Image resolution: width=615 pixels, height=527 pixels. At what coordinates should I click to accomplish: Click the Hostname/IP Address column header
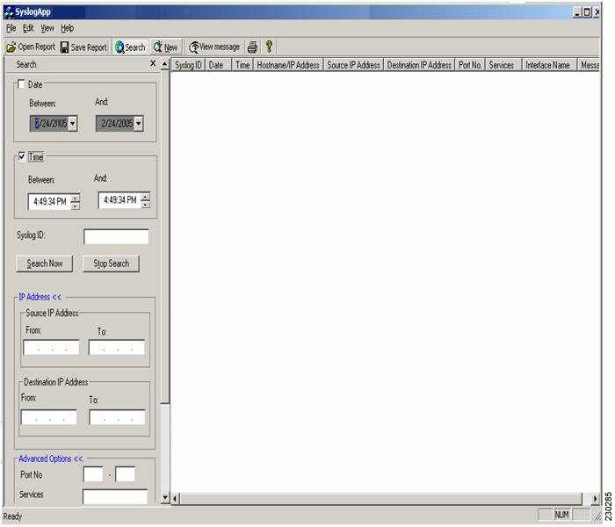[x=288, y=65]
